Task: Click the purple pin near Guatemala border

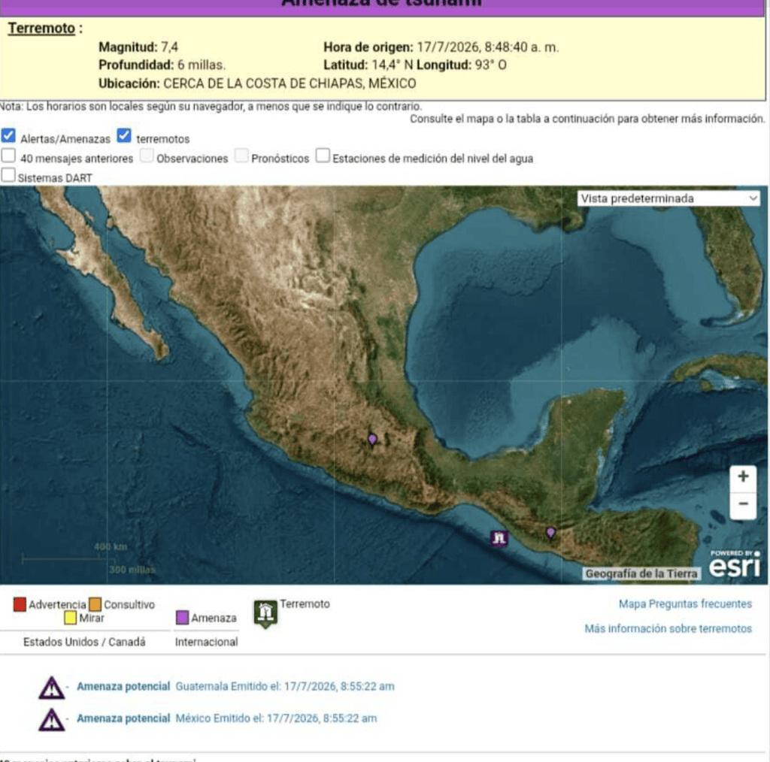Action: pyautogui.click(x=550, y=532)
